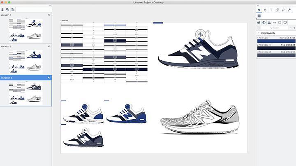296x166 pixels.
Task: Open the text styles Aa panel
Action: point(274,22)
